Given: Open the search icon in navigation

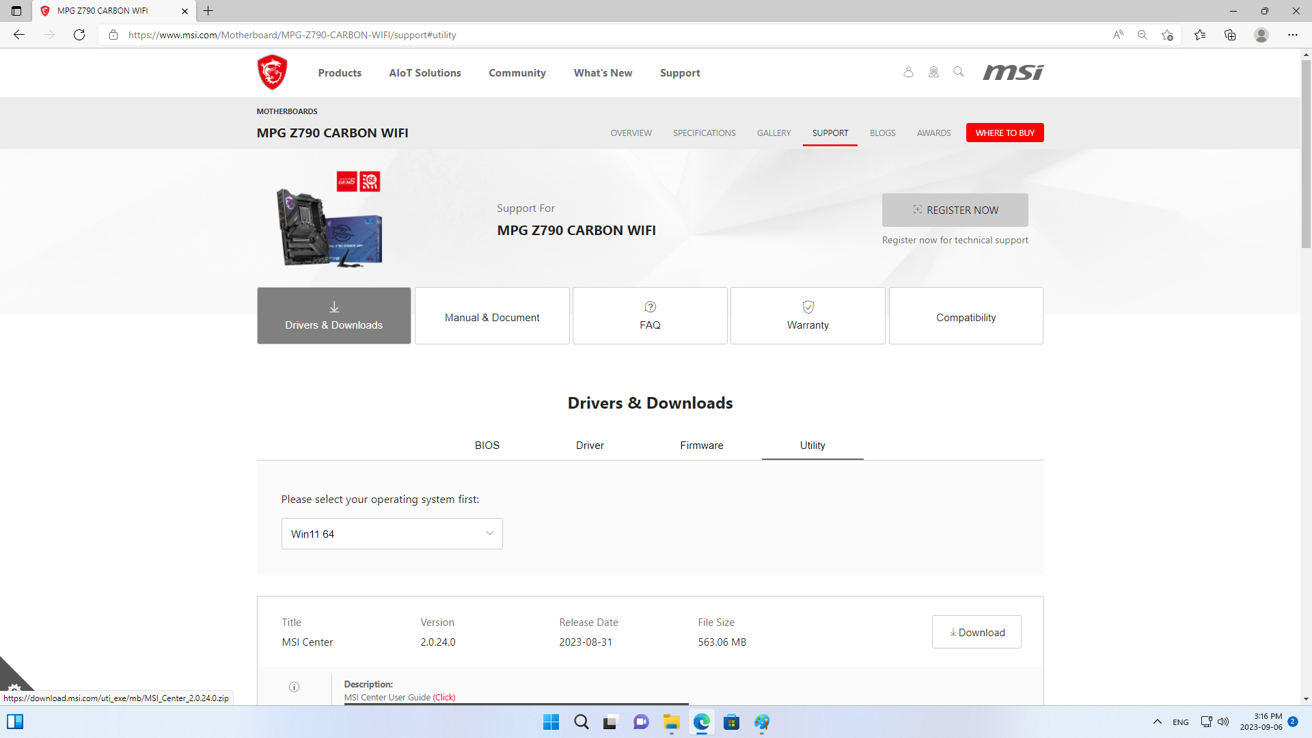Looking at the screenshot, I should pos(958,72).
